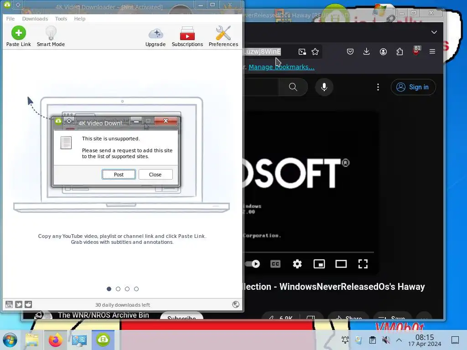This screenshot has height=350, width=467.
Task: Toggle the YouTube autoplay switch
Action: [253, 264]
